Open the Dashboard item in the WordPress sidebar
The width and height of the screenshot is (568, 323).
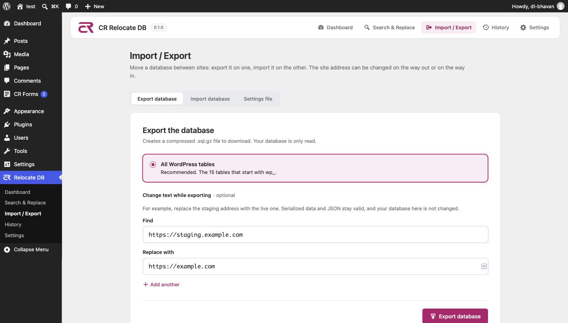coord(31,23)
